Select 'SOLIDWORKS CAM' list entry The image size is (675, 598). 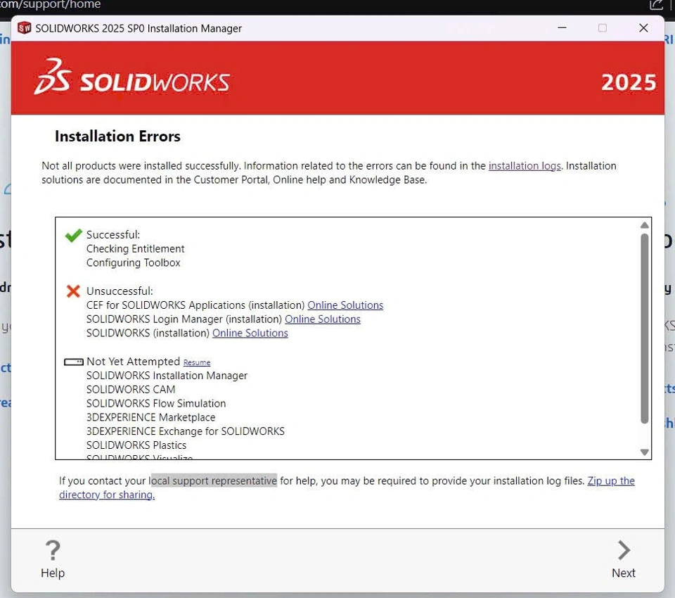131,390
